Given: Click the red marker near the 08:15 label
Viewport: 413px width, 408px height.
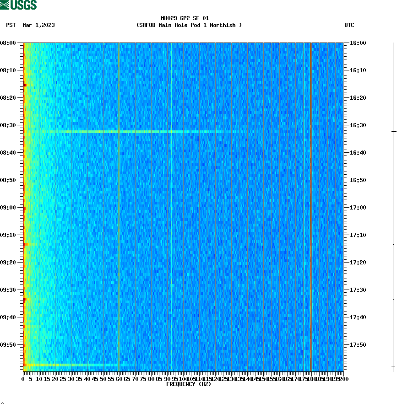Looking at the screenshot, I should click(25, 85).
